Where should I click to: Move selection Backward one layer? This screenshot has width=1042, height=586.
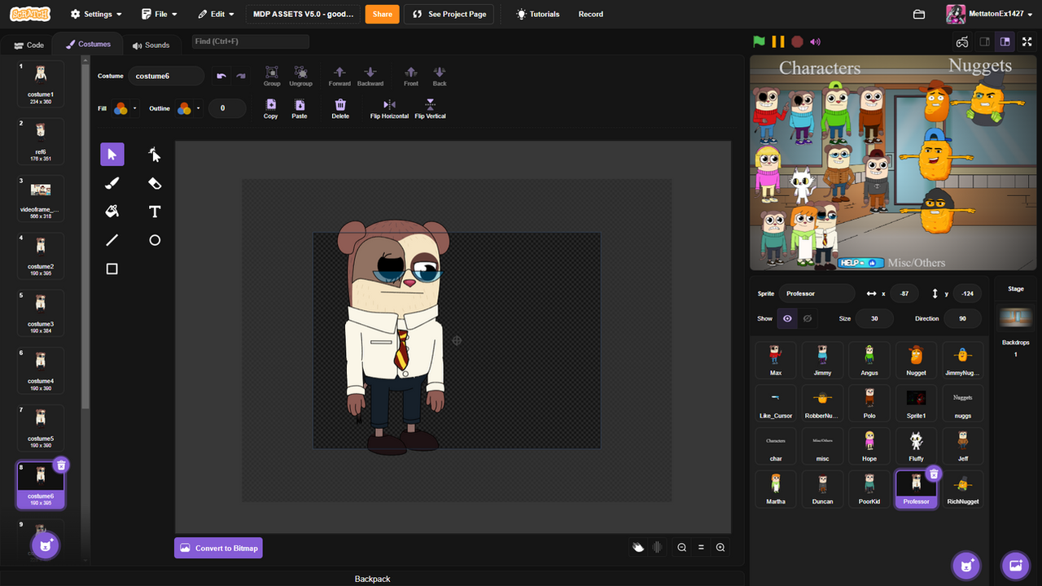click(x=370, y=76)
